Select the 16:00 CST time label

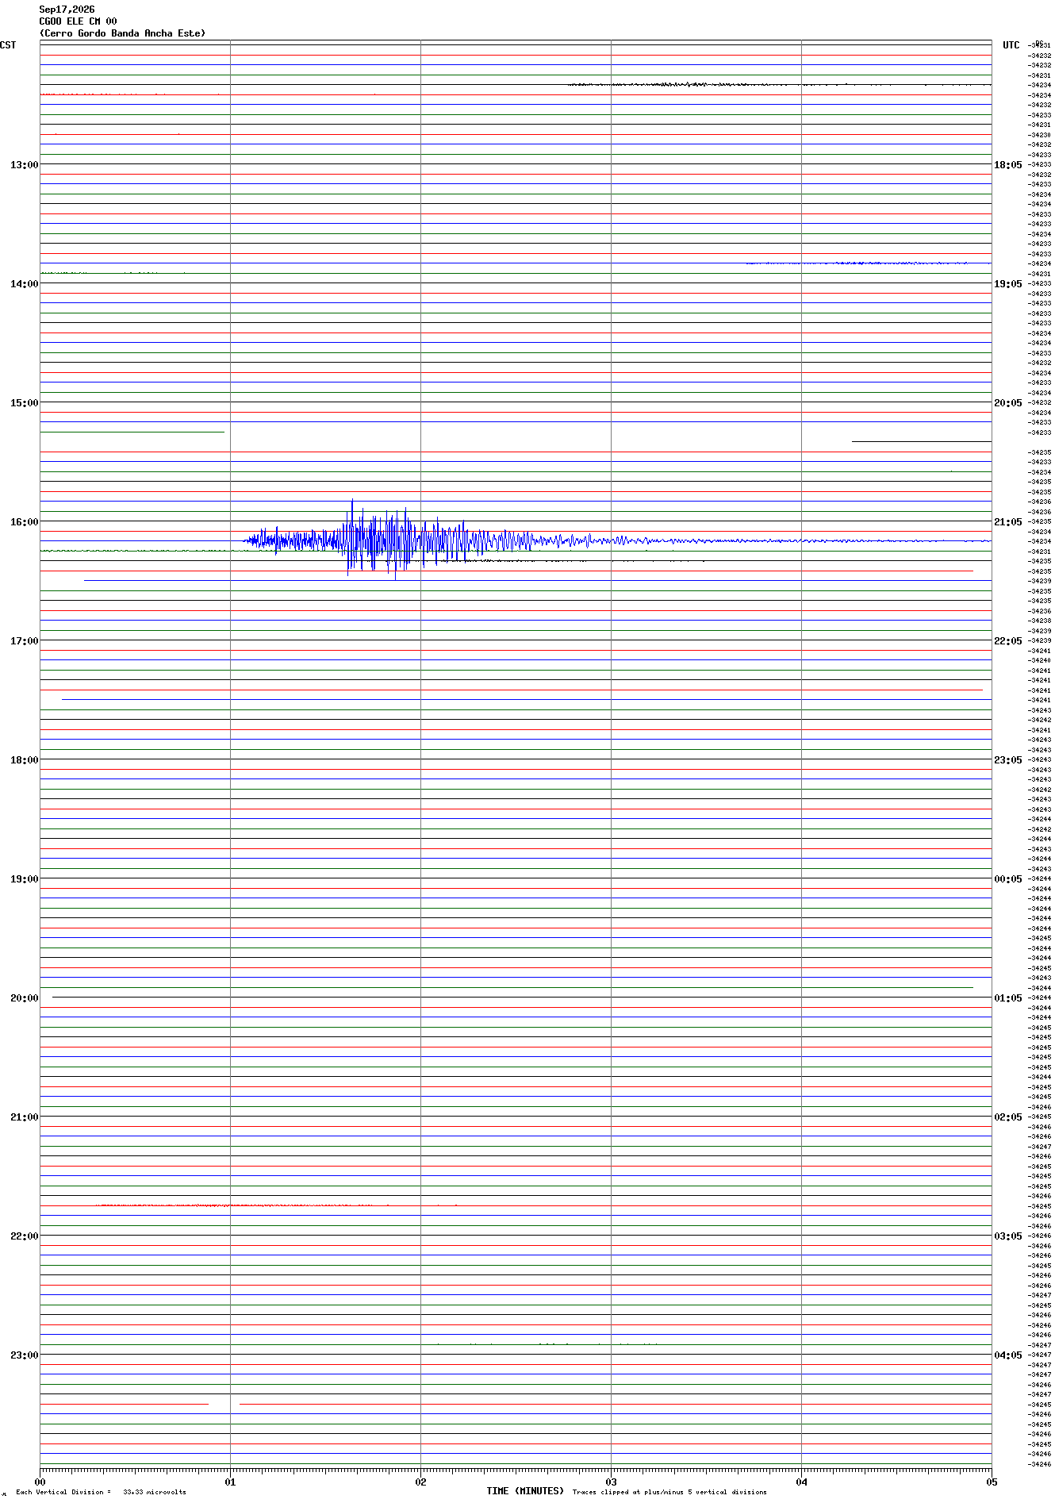[24, 521]
